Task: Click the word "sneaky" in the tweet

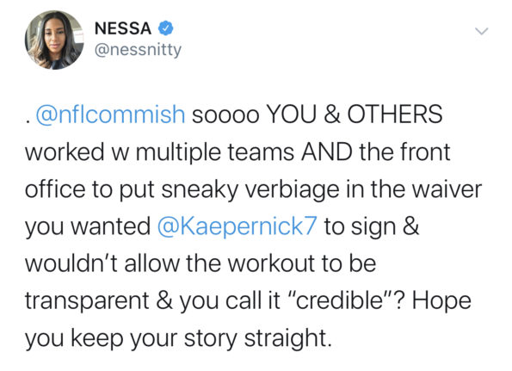Action: click(x=200, y=191)
